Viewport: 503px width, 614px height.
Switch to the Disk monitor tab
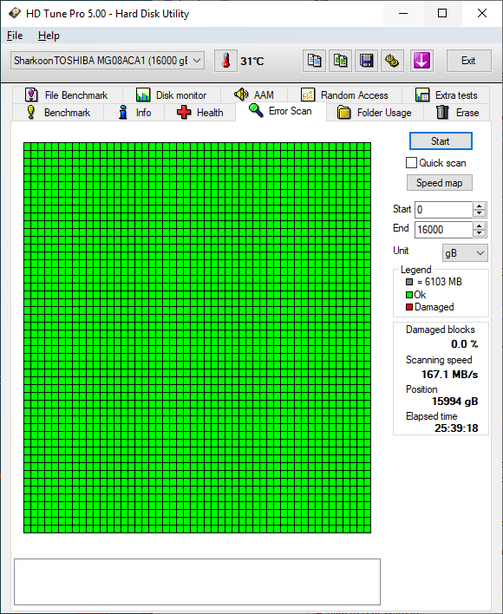click(x=172, y=95)
